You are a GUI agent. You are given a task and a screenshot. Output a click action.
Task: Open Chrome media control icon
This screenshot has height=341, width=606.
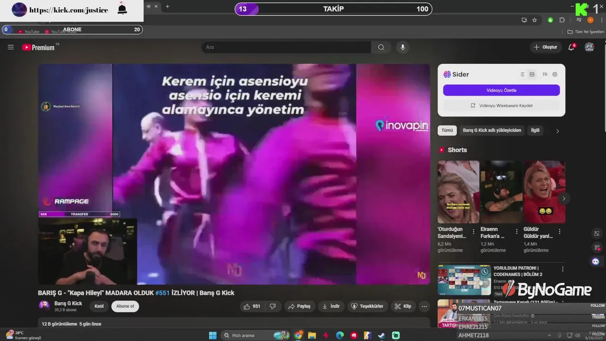(579, 20)
